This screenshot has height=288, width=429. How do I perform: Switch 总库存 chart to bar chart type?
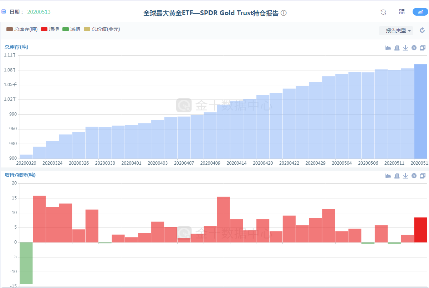(397, 48)
